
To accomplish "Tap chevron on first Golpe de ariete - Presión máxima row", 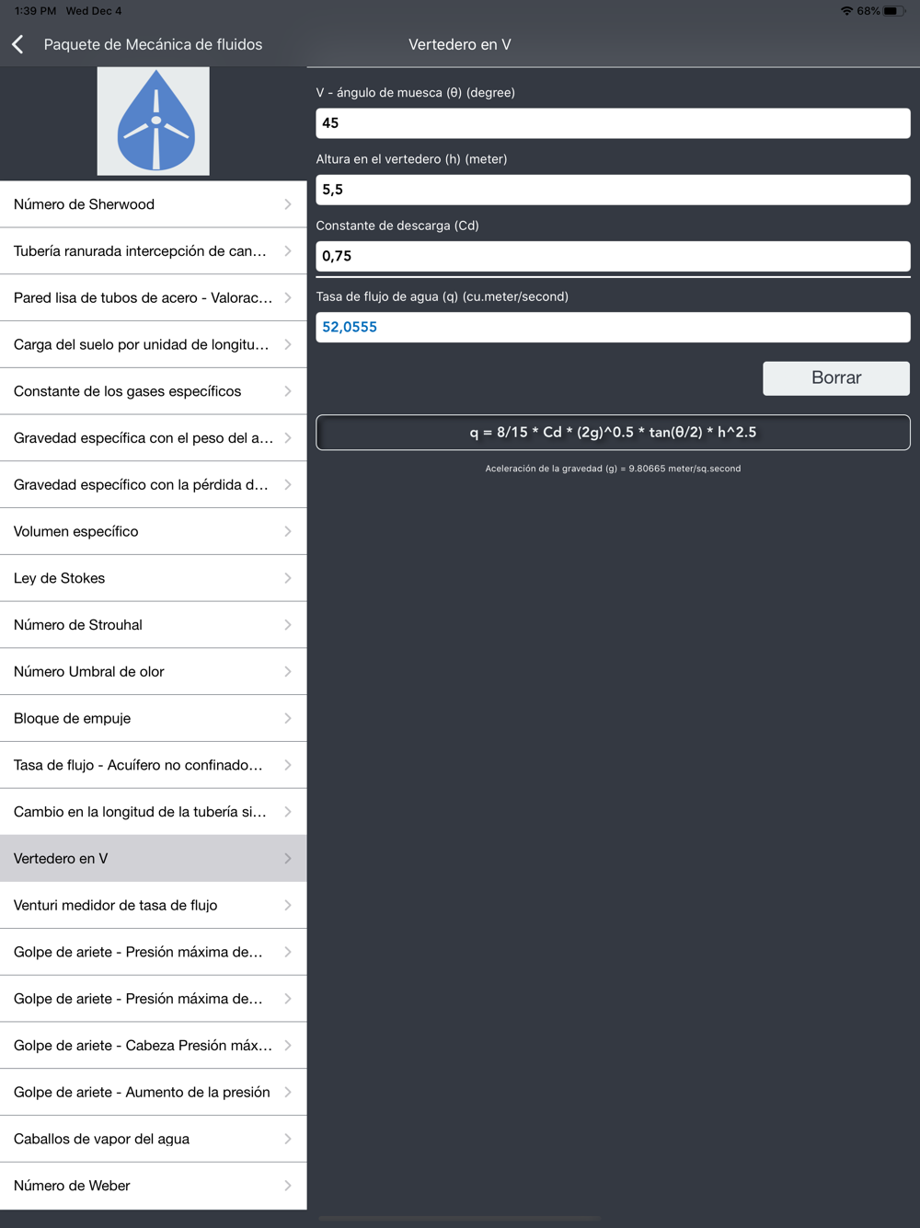I will [x=288, y=953].
